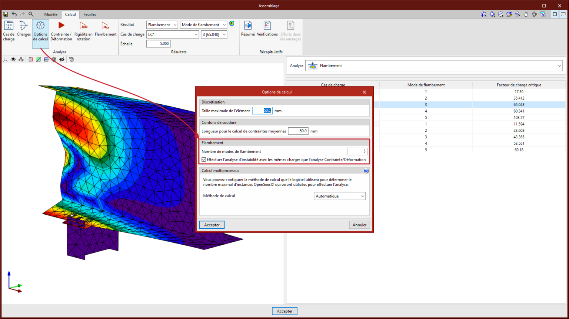This screenshot has height=319, width=569.
Task: Toggle instability analysis with same loads checkbox
Action: [204, 160]
